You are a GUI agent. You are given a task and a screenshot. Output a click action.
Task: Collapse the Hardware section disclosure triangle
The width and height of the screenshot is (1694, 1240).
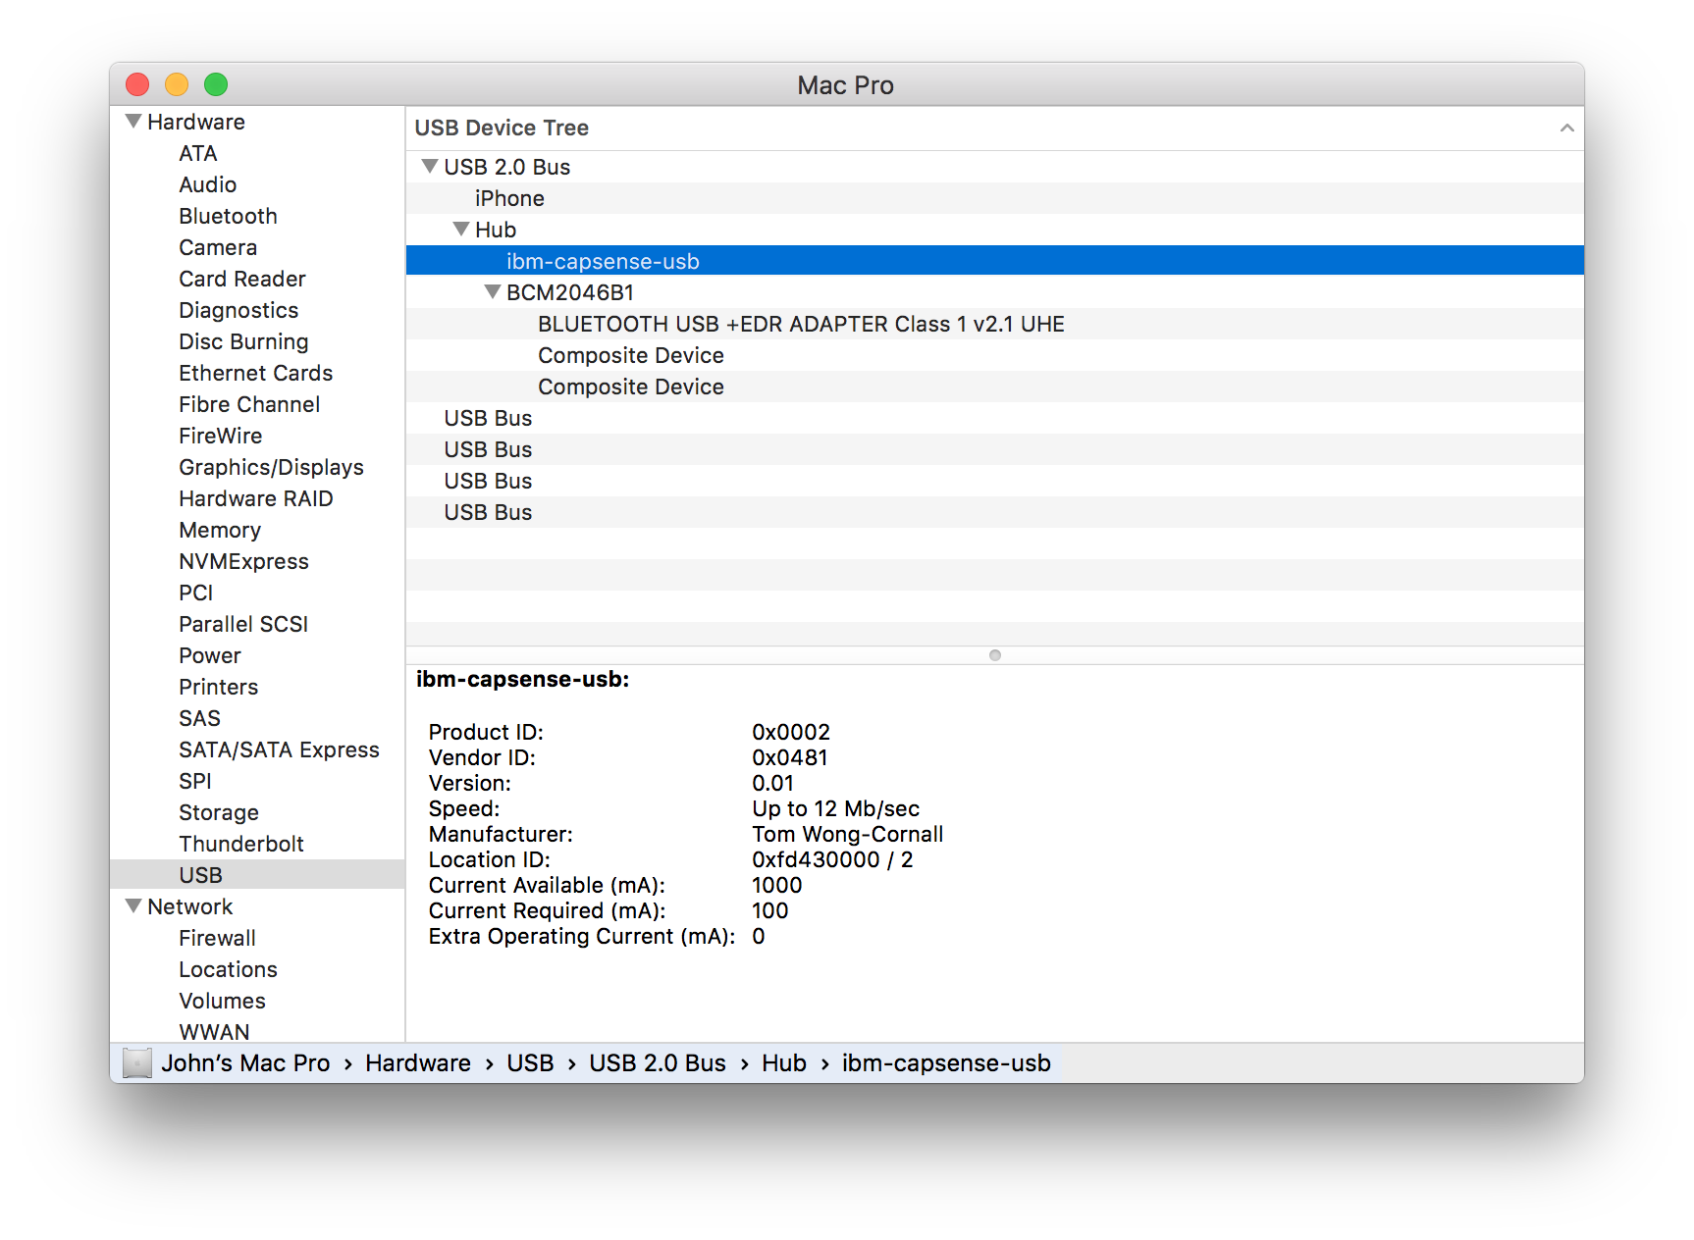pos(132,119)
